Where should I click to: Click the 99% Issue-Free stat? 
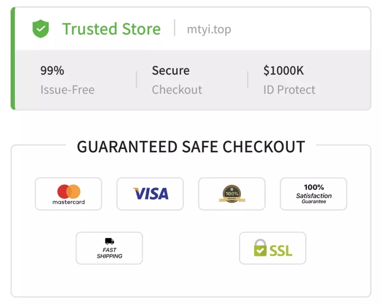67,80
